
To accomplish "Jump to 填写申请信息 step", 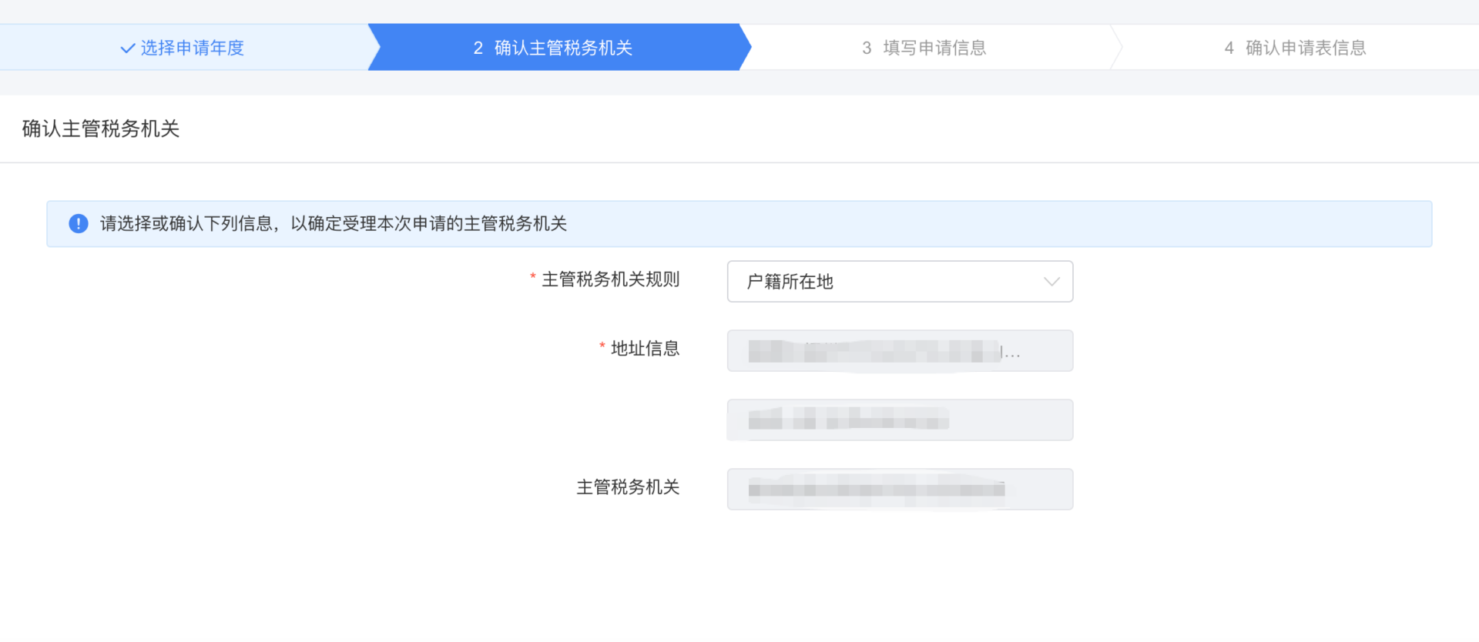I will tap(934, 48).
